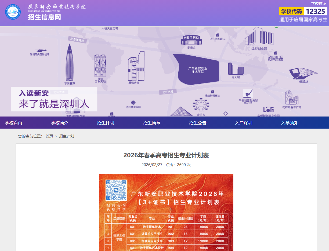Switch to the 入学须知 nav tab
The image size is (329, 251).
pos(290,122)
